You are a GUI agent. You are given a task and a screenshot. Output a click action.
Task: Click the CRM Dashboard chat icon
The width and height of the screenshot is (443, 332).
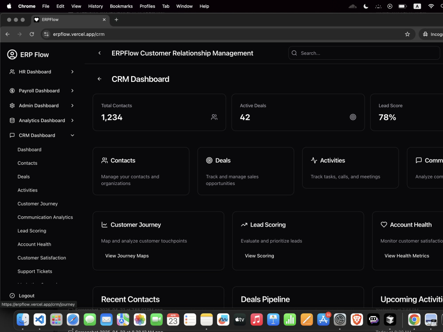pos(12,135)
